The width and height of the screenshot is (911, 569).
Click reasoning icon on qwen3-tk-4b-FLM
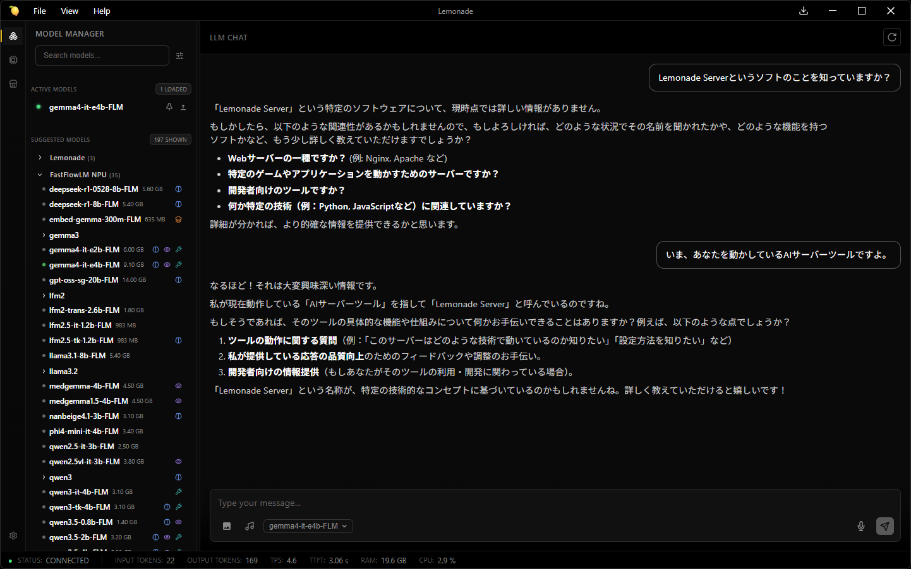pyautogui.click(x=167, y=507)
